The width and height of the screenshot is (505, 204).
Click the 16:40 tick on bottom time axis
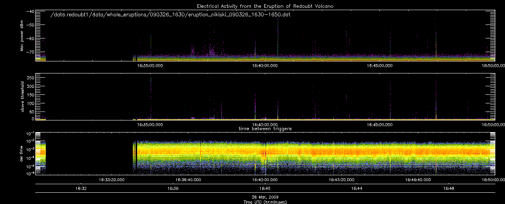pos(265,188)
